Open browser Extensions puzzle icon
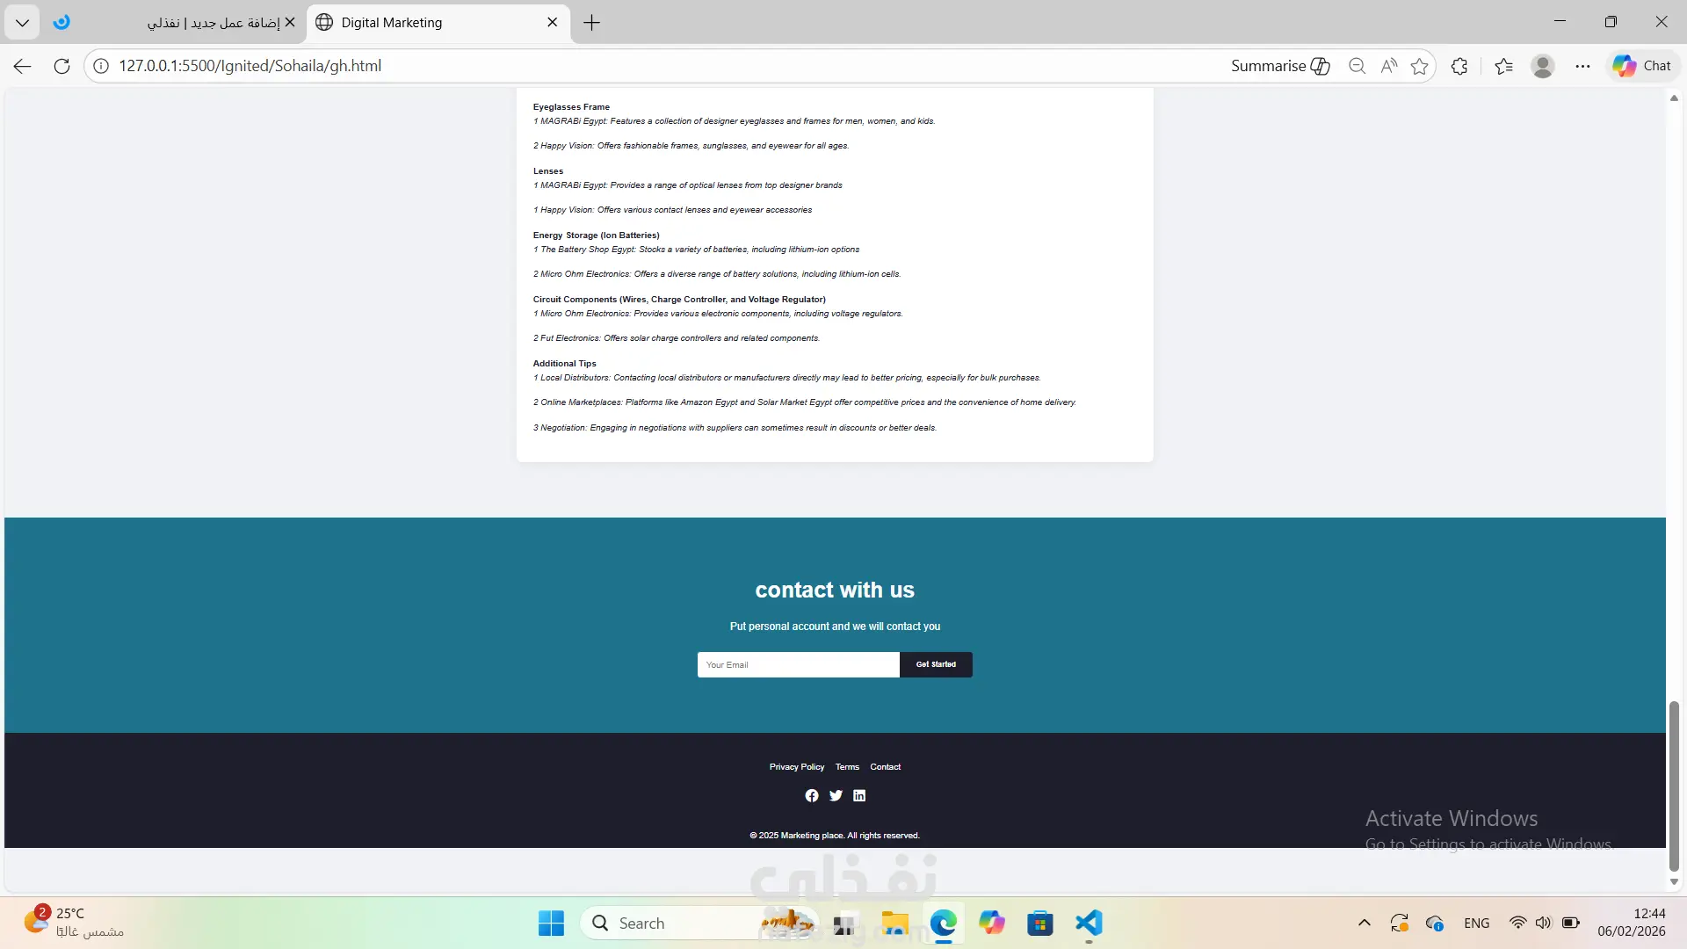The image size is (1687, 949). click(x=1459, y=66)
